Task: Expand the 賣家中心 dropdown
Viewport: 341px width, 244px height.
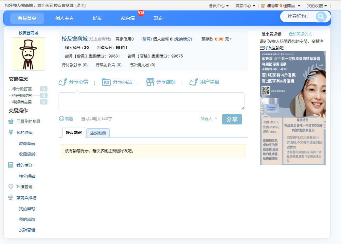Action: [245, 6]
